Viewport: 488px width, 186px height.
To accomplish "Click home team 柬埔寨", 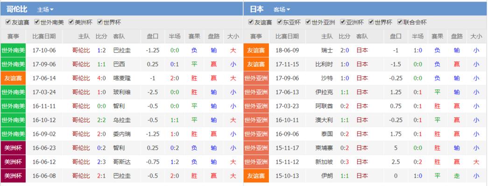I will click(x=324, y=148).
